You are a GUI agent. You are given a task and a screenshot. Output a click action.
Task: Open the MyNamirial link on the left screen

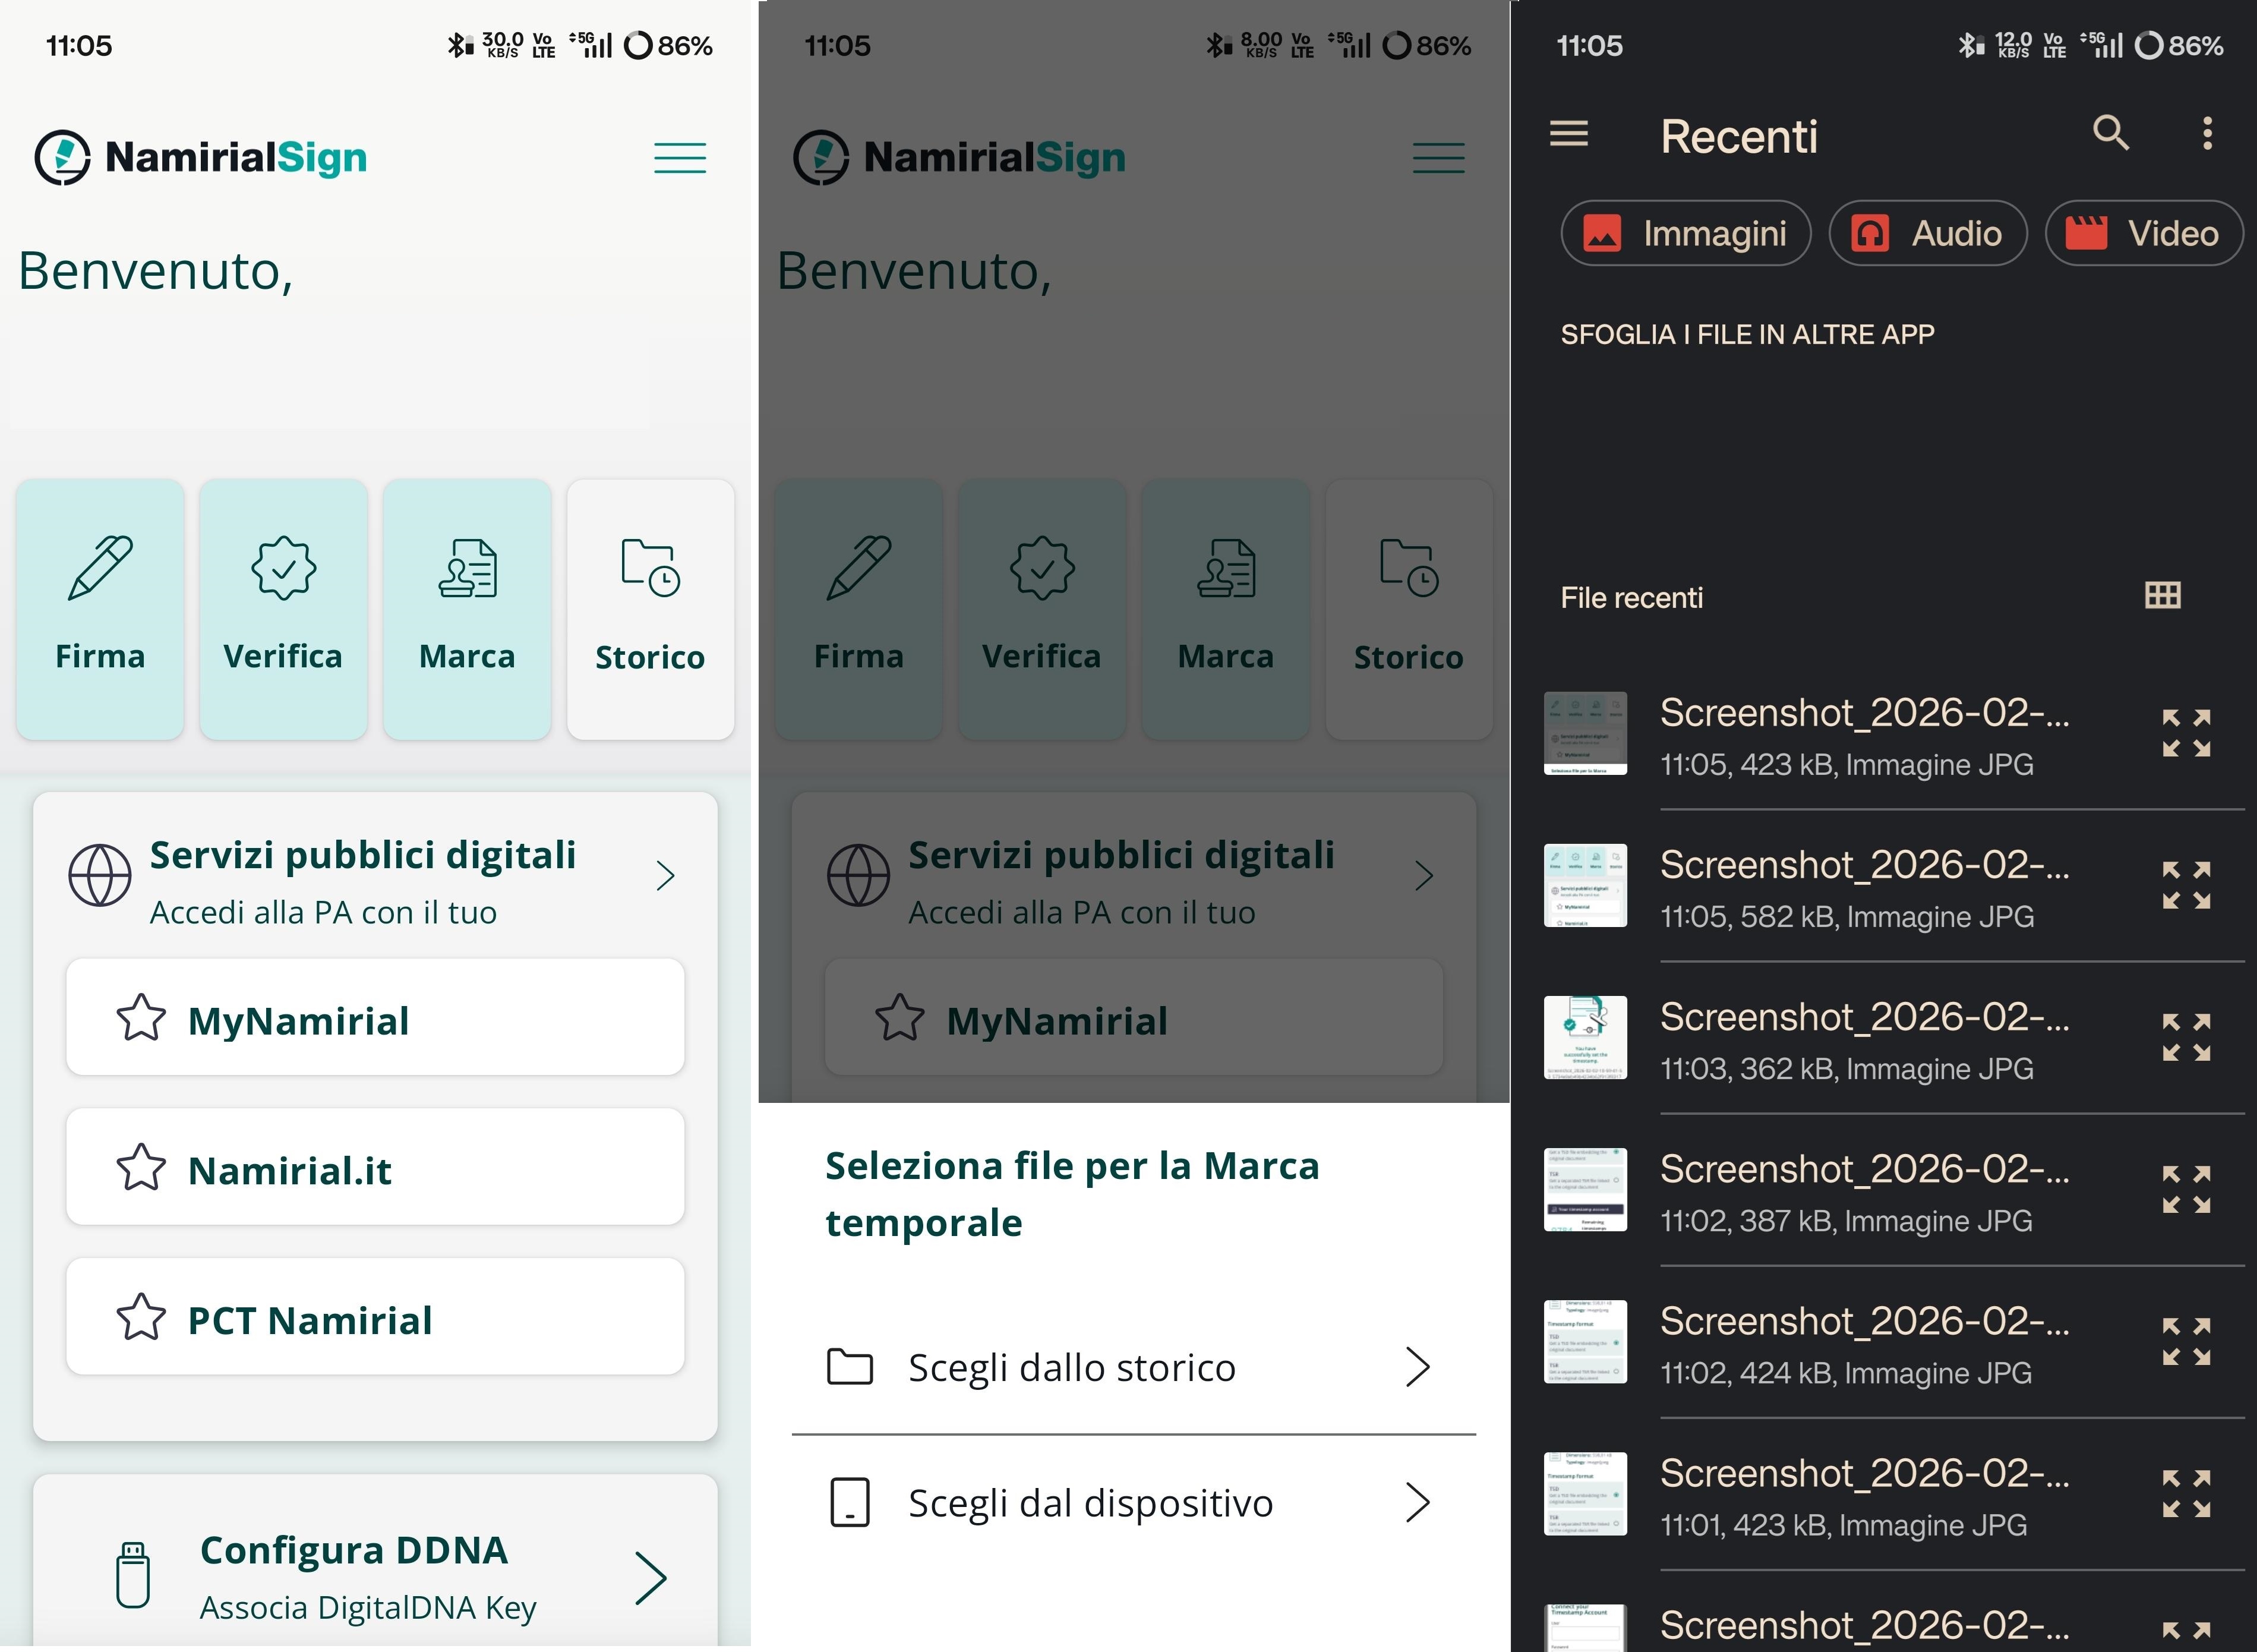(375, 1018)
